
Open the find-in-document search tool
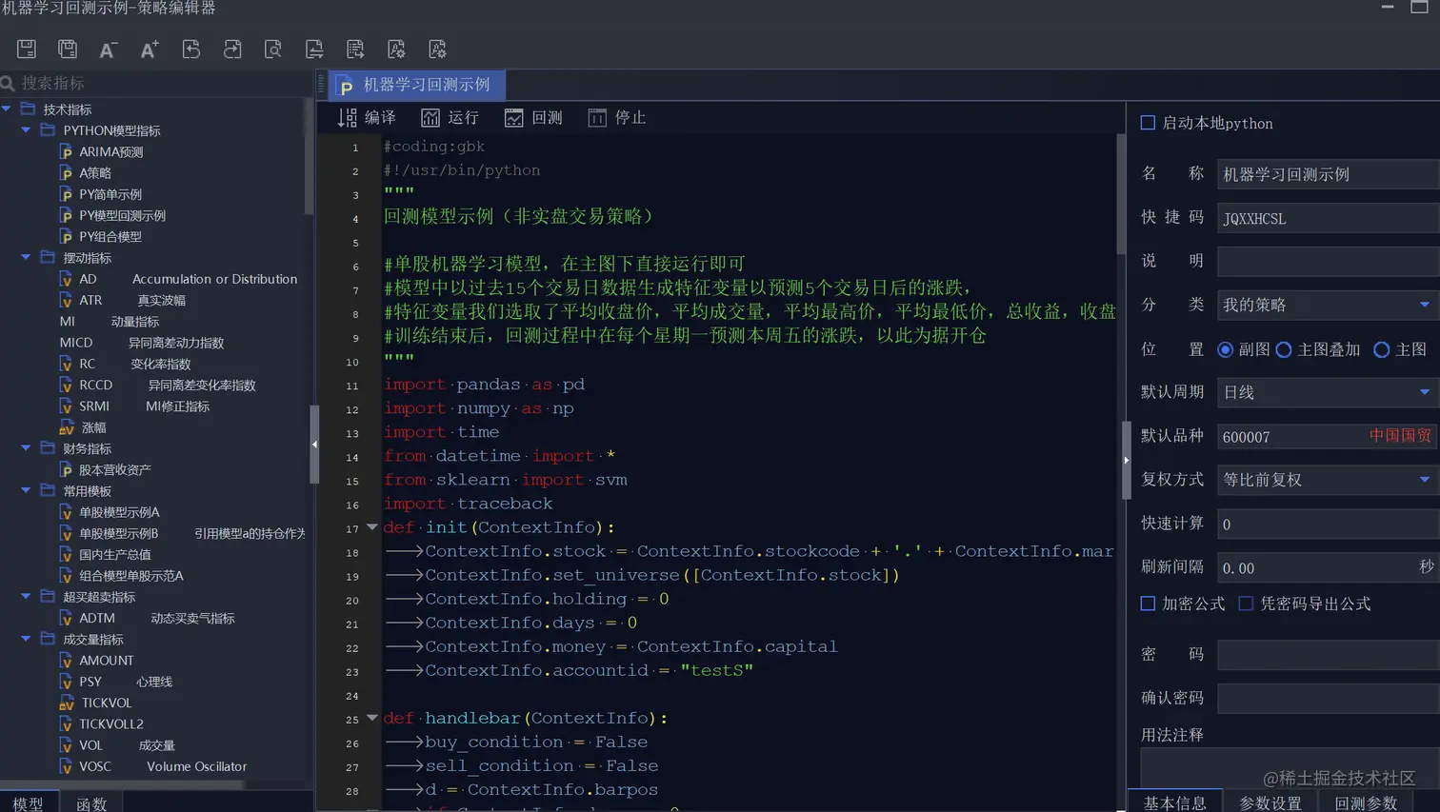(x=272, y=49)
